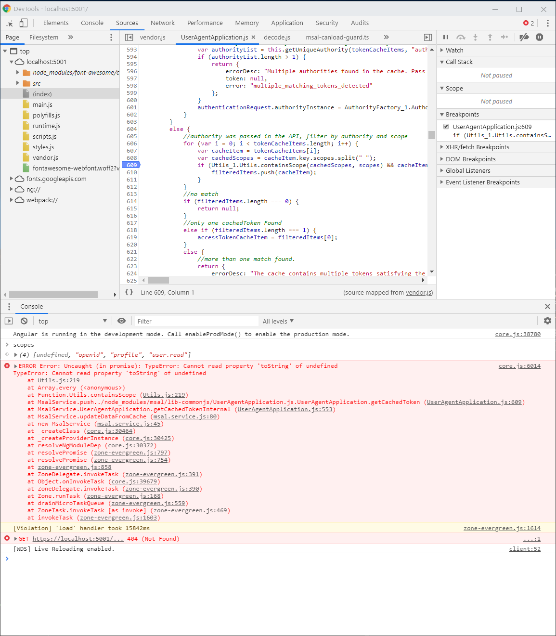556x636 pixels.
Task: Click the pause script execution icon
Action: click(x=445, y=37)
